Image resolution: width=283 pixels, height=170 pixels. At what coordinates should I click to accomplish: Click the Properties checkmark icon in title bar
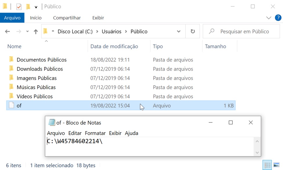coord(19,6)
